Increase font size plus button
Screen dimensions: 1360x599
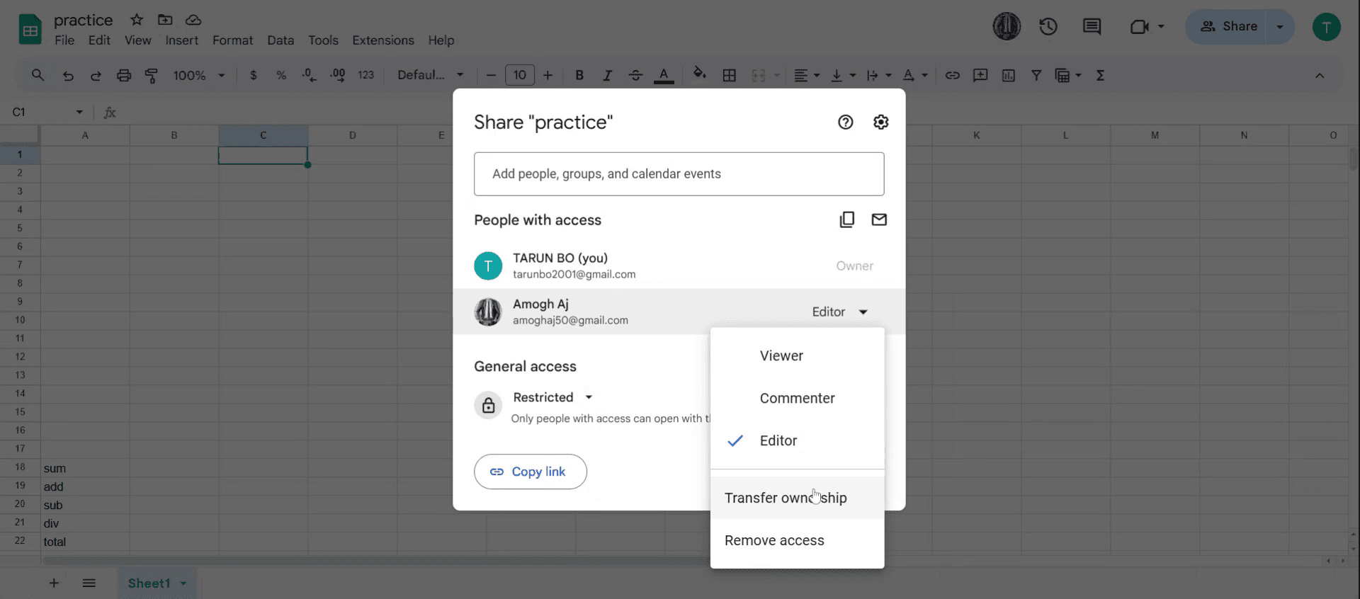click(x=548, y=75)
